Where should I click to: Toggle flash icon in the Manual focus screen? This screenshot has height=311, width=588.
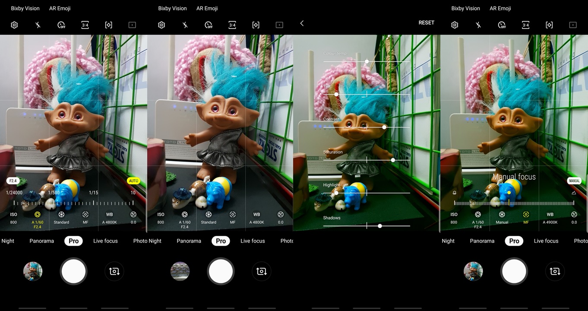coord(478,25)
